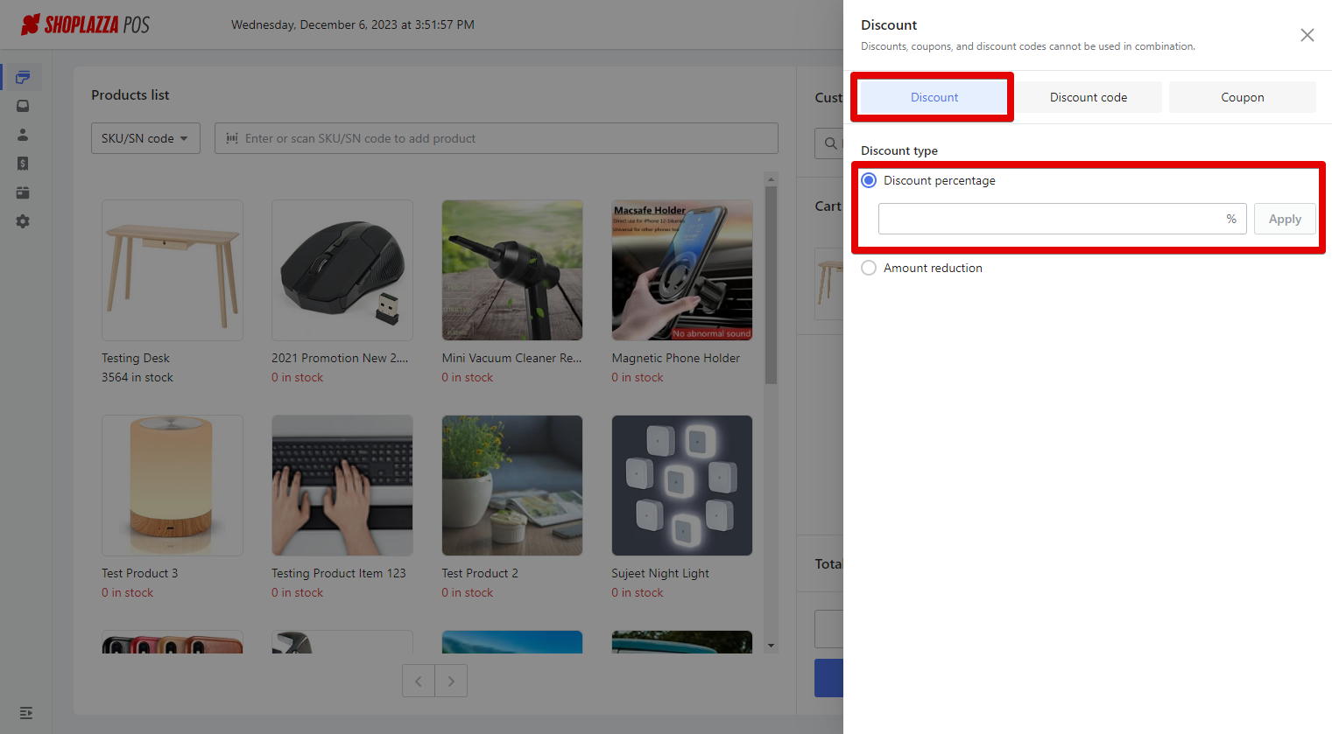This screenshot has width=1332, height=734.
Task: Click "0 in stock" under Magnetic Phone Holder
Action: point(638,377)
